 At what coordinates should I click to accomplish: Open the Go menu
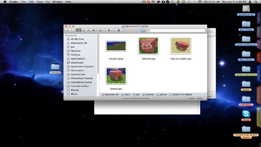48,2
